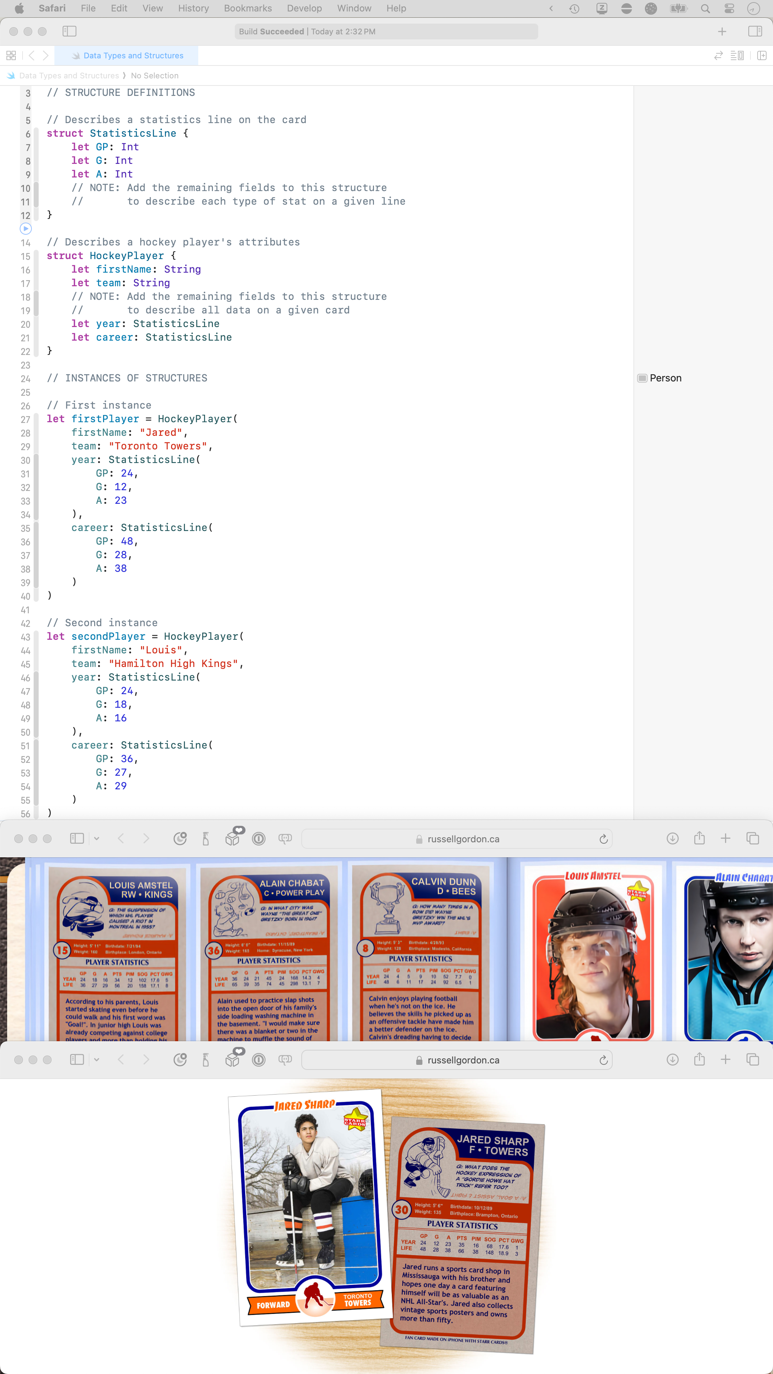Open the Develop menu
The height and width of the screenshot is (1374, 773).
304,8
